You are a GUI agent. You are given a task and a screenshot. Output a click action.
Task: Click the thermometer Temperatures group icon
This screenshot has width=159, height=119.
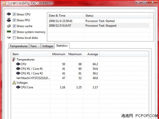coord(14,59)
